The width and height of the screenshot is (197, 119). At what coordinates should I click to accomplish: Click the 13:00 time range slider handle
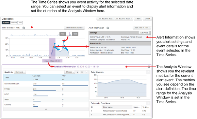[x=75, y=34]
